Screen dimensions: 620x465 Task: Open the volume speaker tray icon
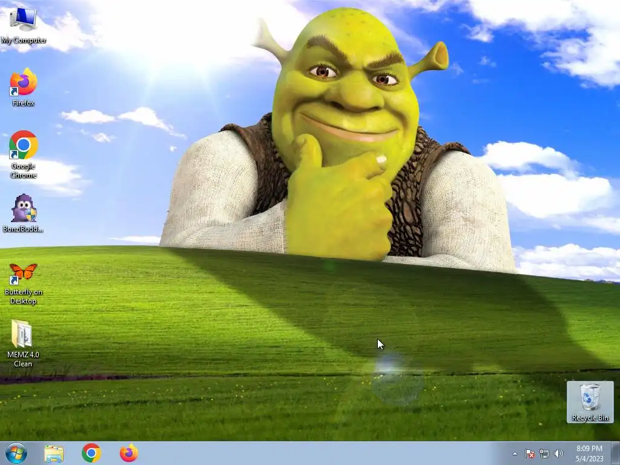(559, 453)
